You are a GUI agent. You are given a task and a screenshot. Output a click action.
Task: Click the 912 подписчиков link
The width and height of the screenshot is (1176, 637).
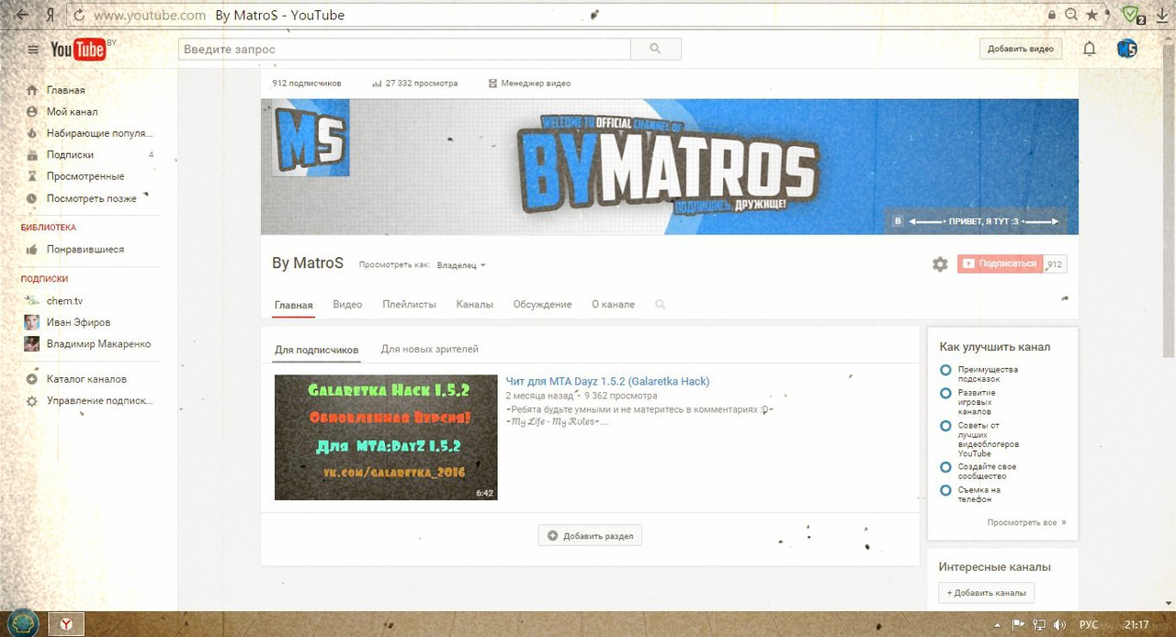tap(307, 84)
